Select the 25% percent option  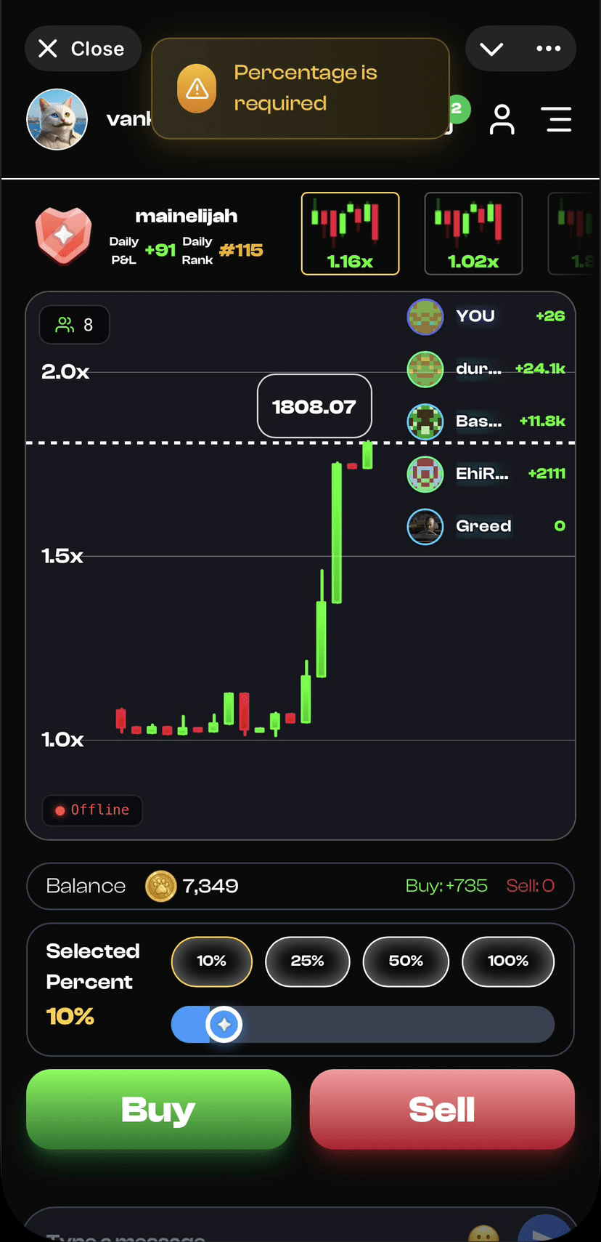[x=307, y=961]
